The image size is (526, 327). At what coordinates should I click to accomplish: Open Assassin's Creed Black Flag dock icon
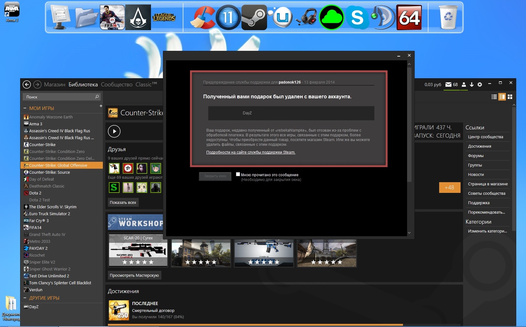[x=138, y=17]
